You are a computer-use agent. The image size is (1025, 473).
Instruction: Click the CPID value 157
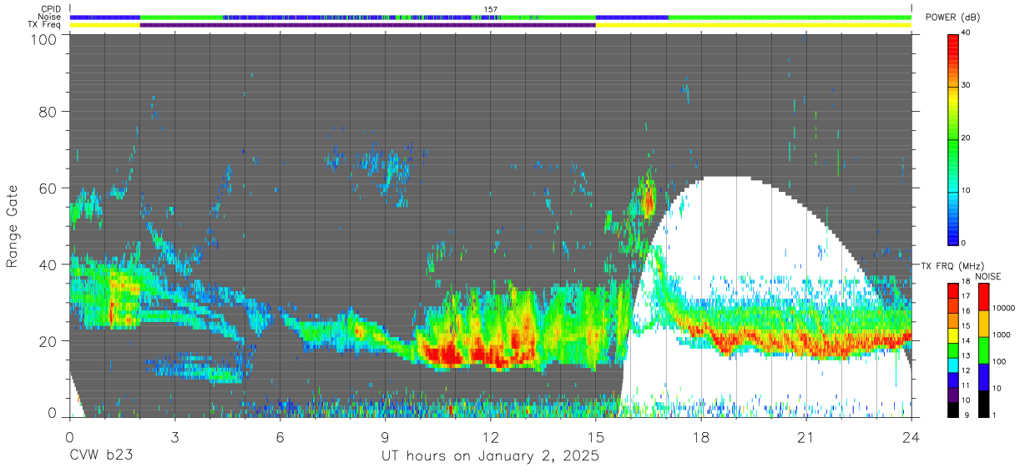coord(491,9)
